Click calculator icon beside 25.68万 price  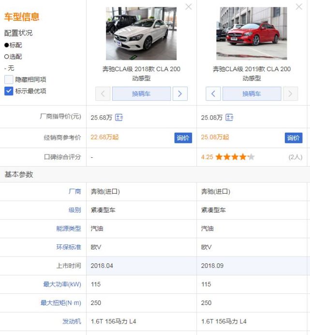tap(119, 117)
